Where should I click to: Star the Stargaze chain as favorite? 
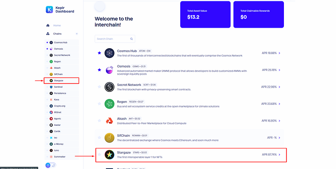click(99, 154)
